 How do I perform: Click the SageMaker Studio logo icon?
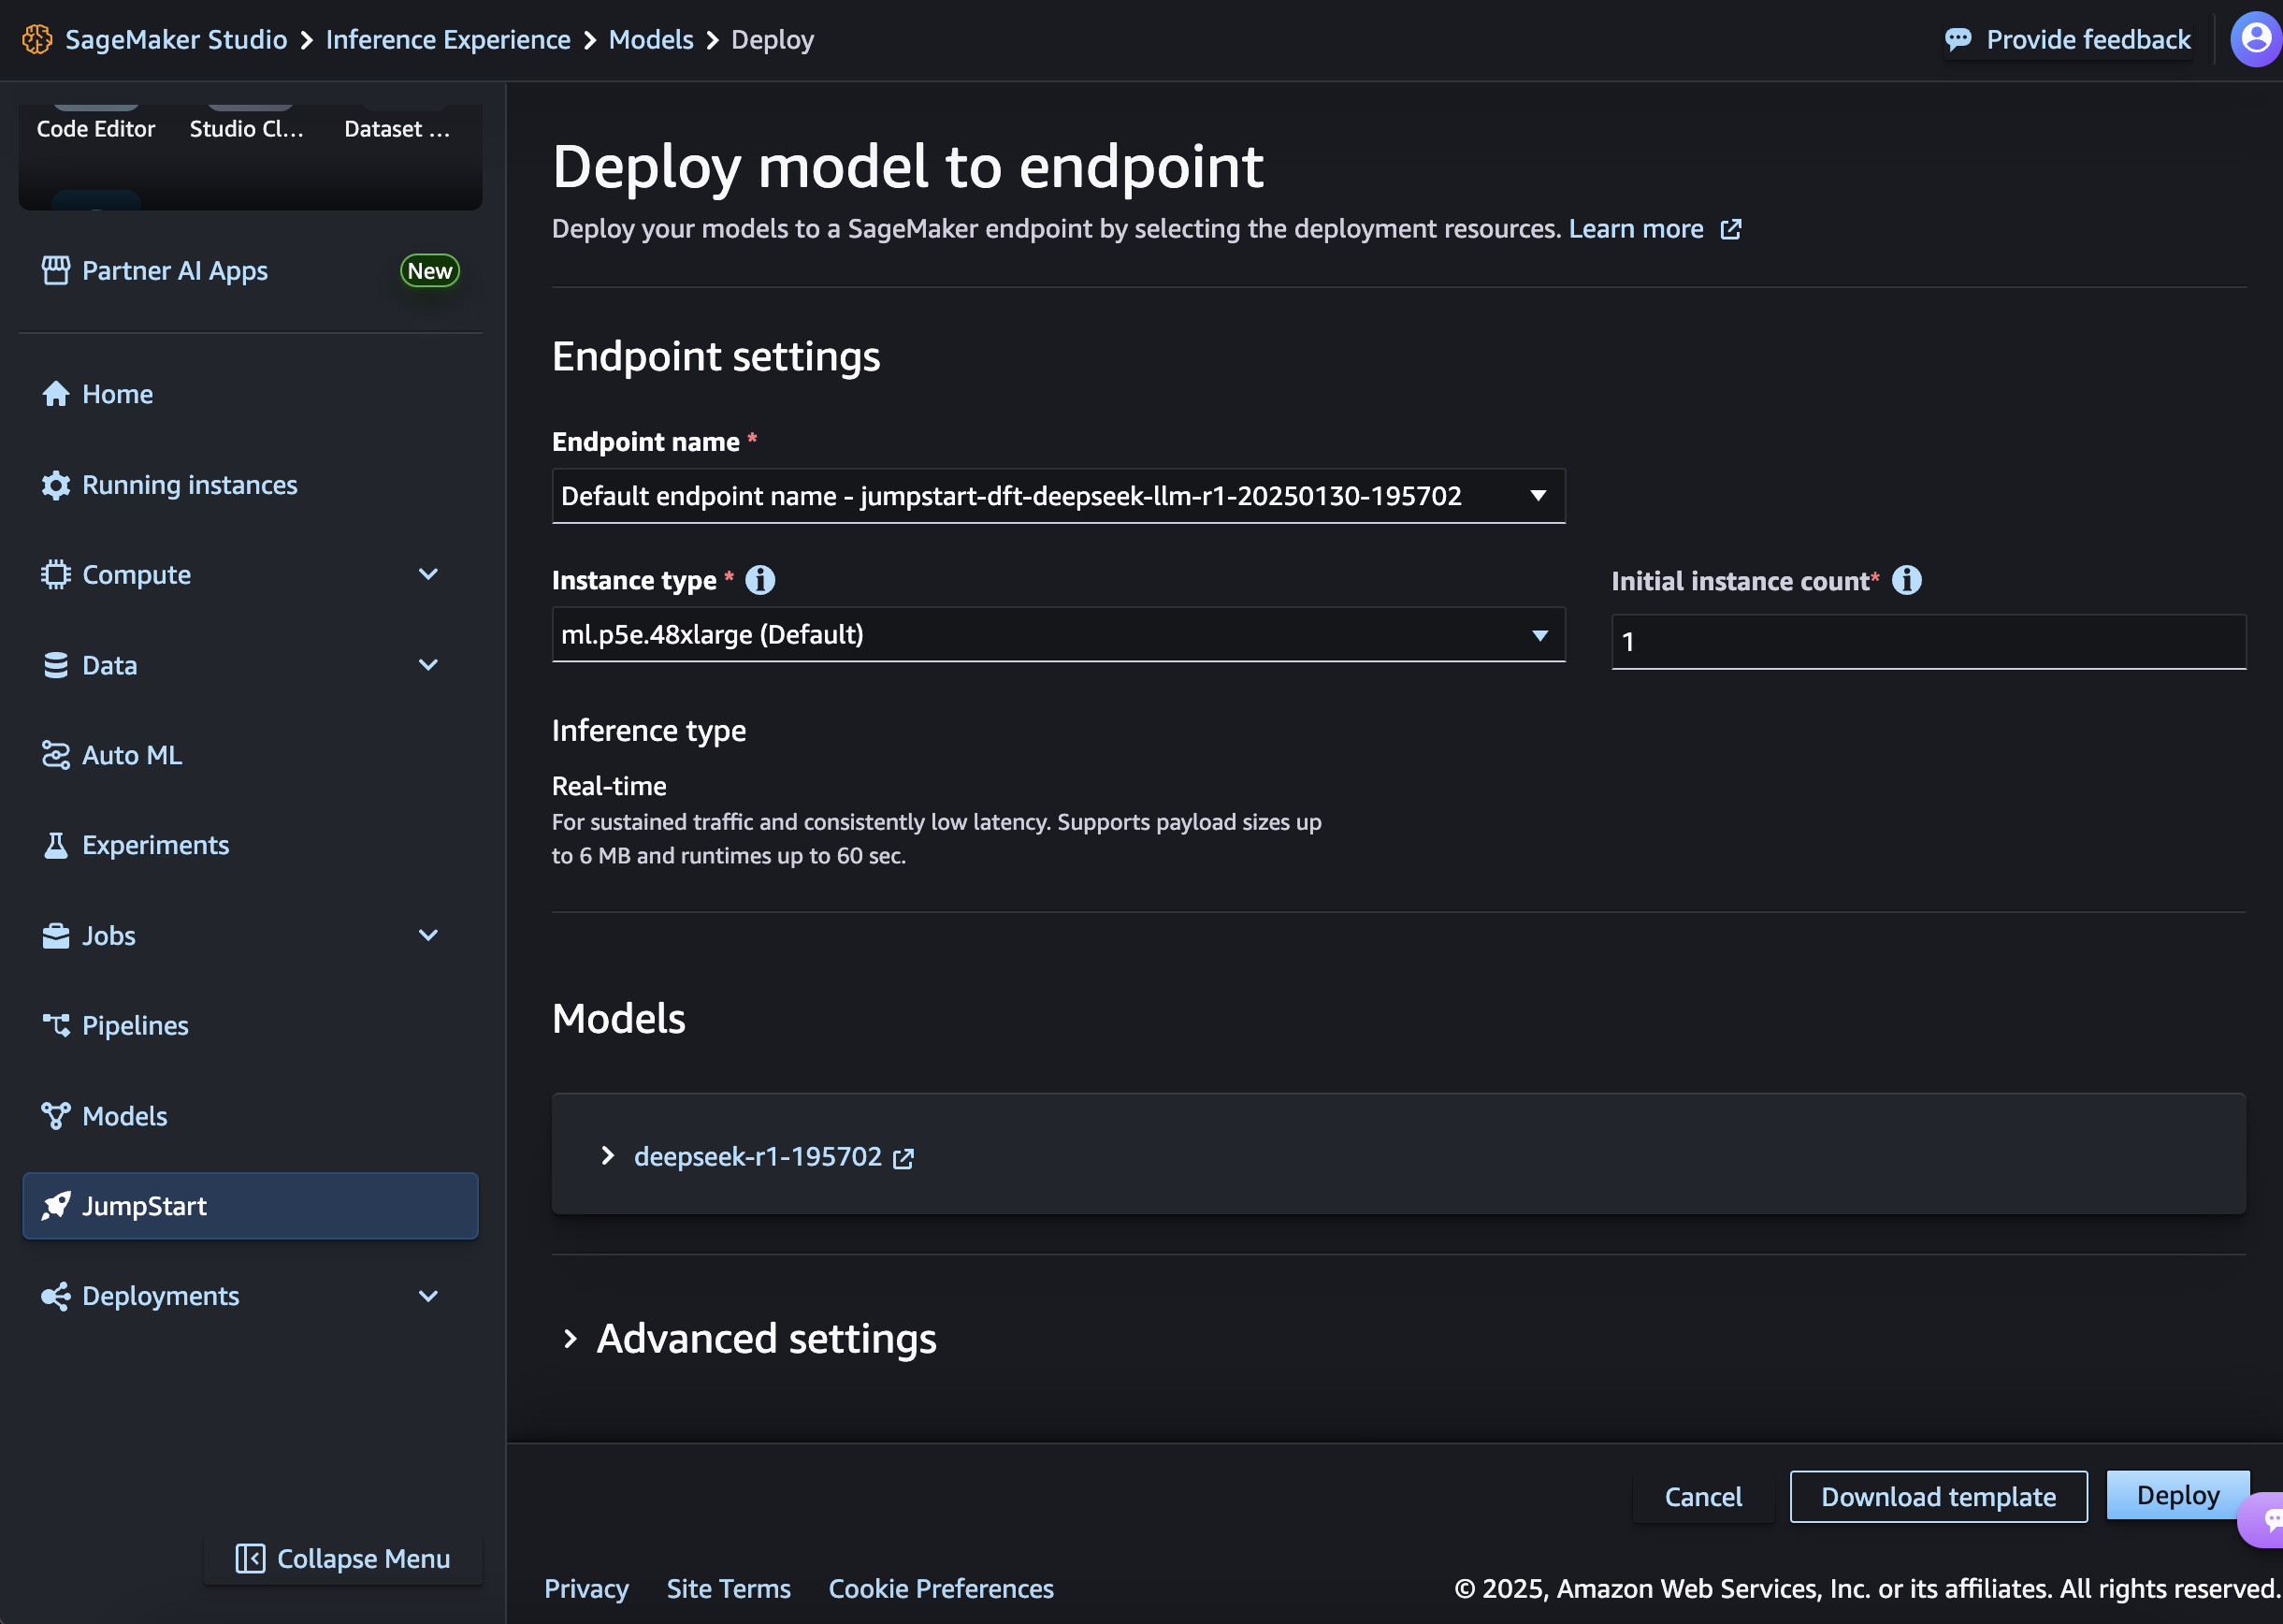[37, 39]
